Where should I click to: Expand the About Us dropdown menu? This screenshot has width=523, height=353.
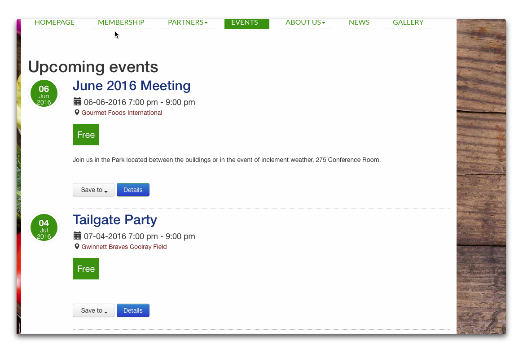[x=305, y=22]
